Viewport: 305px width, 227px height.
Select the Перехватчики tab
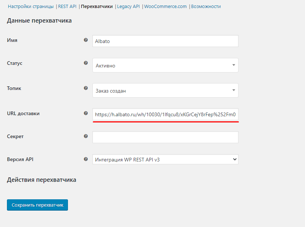[96, 7]
